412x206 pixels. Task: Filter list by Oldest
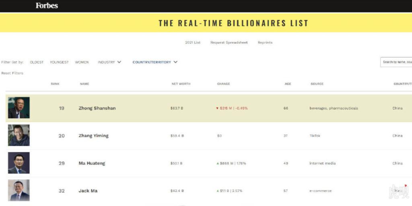pyautogui.click(x=37, y=62)
